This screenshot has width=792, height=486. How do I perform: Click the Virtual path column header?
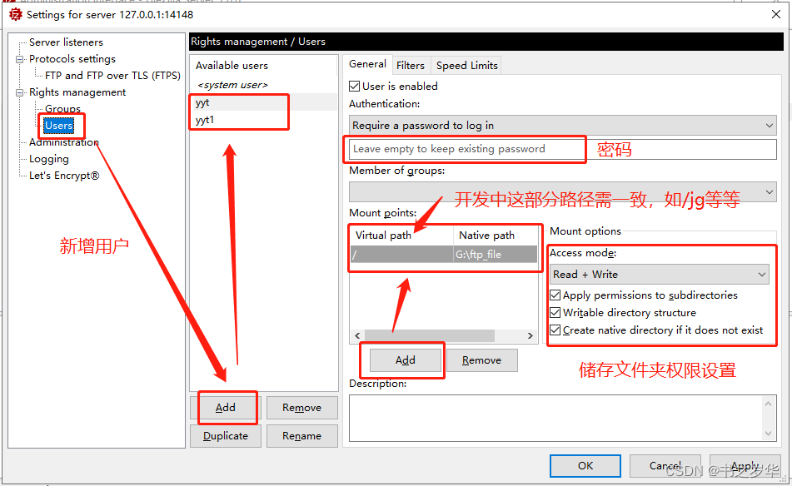pos(402,236)
